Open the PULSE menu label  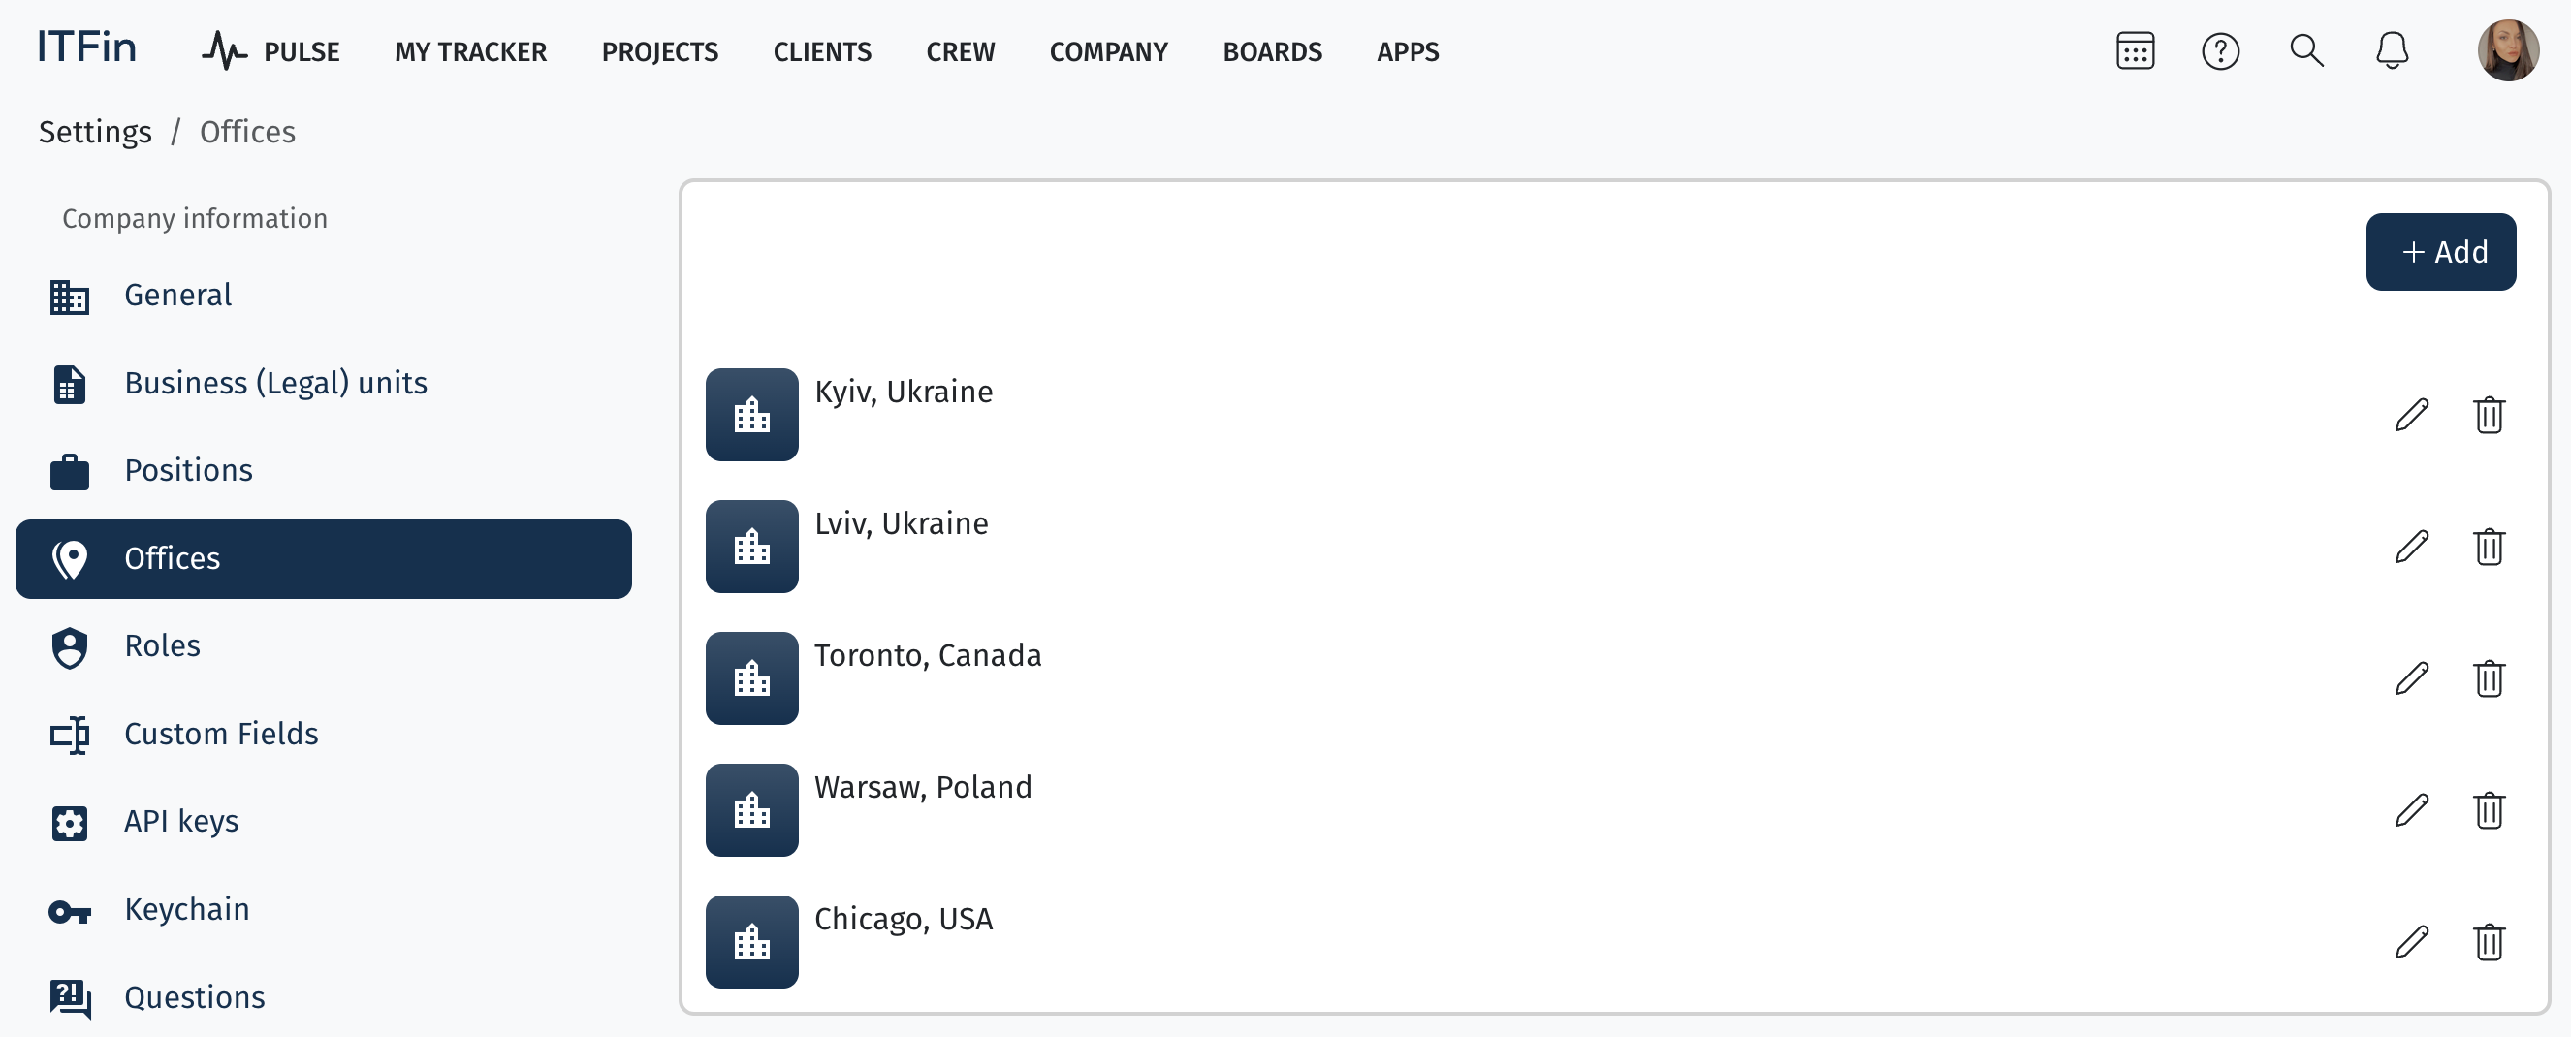pos(302,52)
